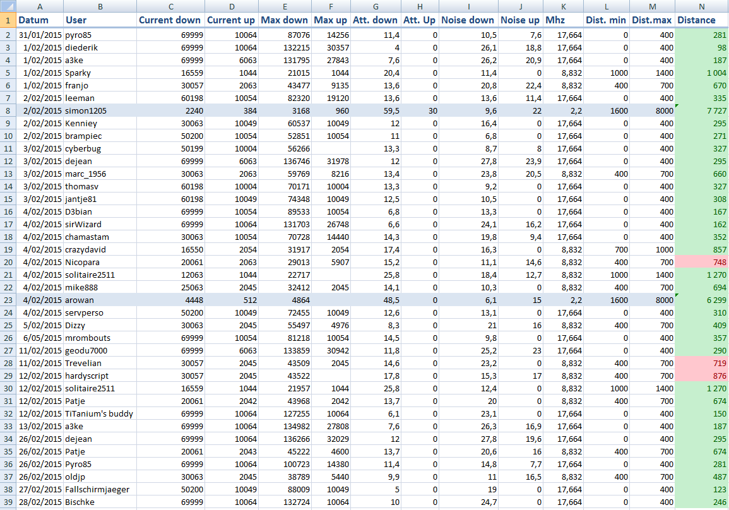Screen dimensions: 729x510
Task: Select the green distance cell showing 7 727
Action: point(701,110)
